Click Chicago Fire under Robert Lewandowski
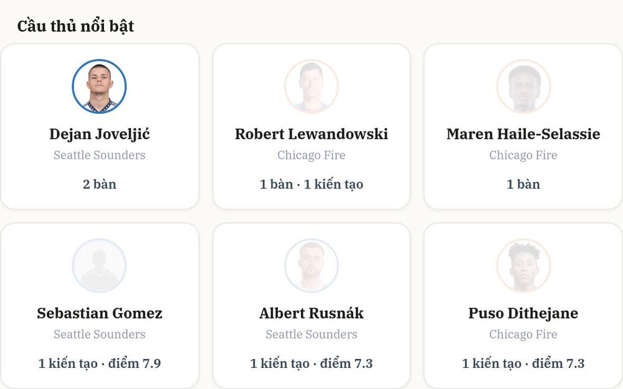This screenshot has height=389, width=623. [x=311, y=155]
